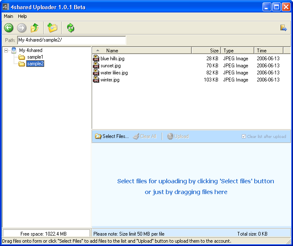
Task: Click the 82 KB size value
Action: tap(212, 73)
